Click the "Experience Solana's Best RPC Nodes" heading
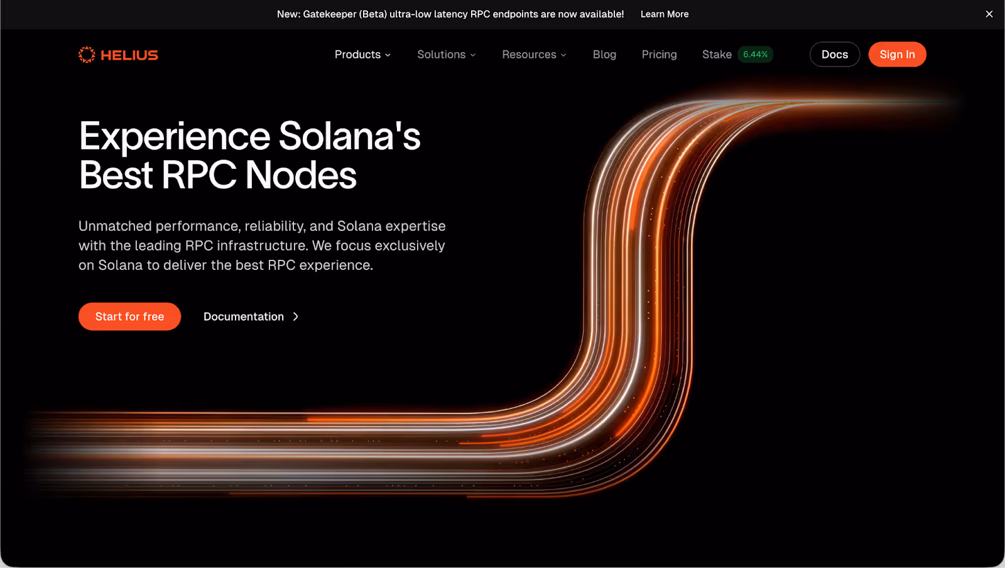 pyautogui.click(x=249, y=155)
